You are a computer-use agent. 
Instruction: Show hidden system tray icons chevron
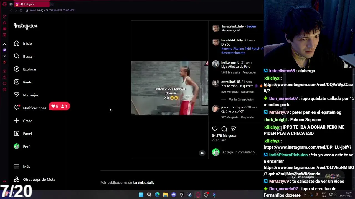tap(305, 195)
